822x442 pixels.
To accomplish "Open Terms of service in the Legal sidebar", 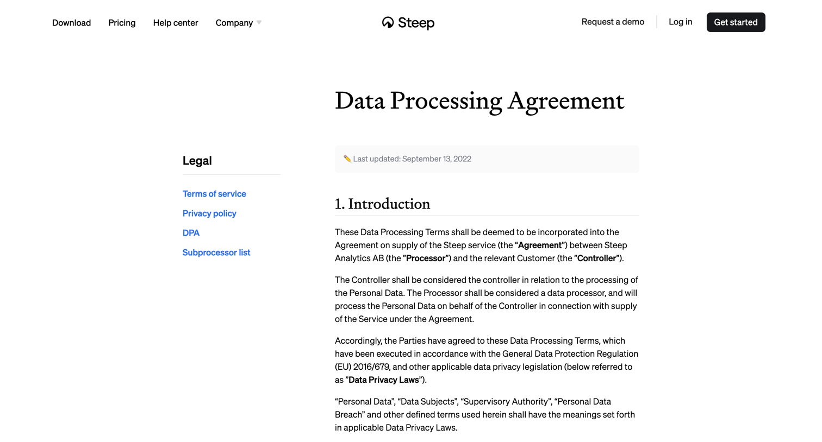I will click(x=214, y=194).
